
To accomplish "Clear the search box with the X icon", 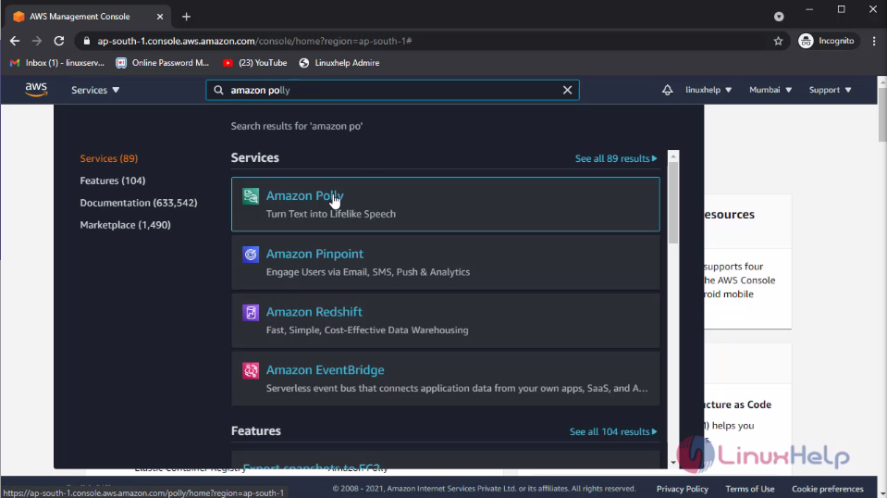I will pos(567,90).
